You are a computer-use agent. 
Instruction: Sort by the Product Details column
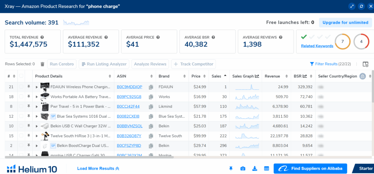pos(110,76)
